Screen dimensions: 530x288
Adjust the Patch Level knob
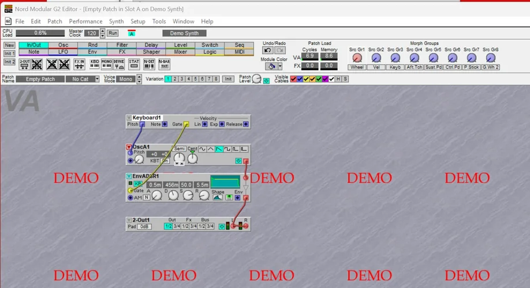click(256, 79)
